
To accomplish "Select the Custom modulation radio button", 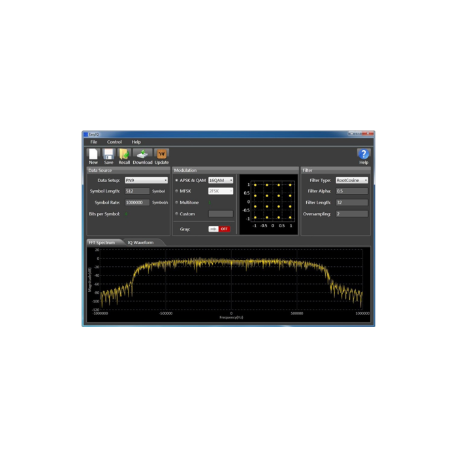I will [x=177, y=213].
